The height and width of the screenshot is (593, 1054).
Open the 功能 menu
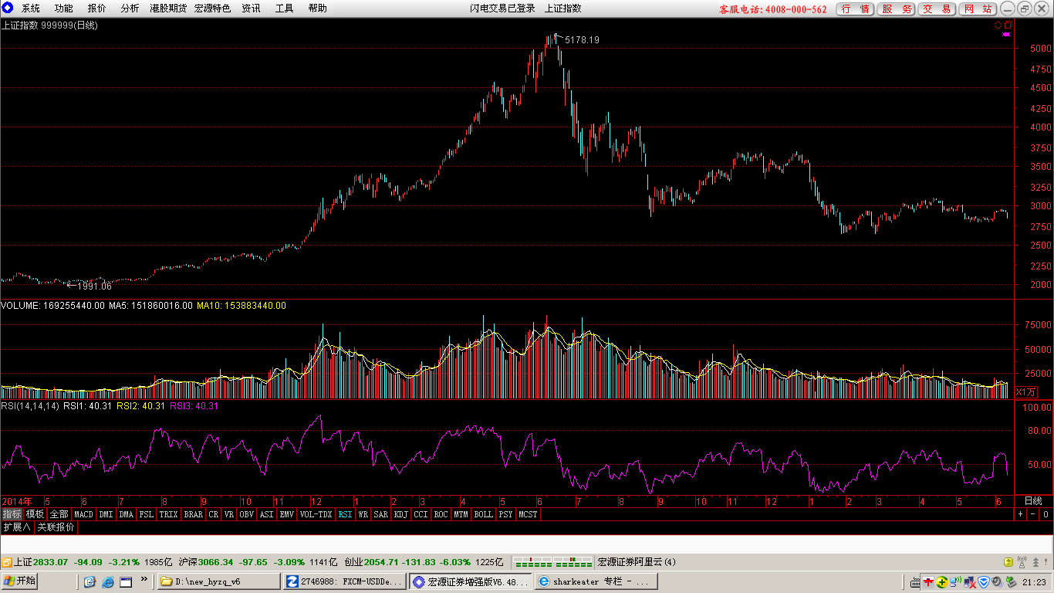64,8
